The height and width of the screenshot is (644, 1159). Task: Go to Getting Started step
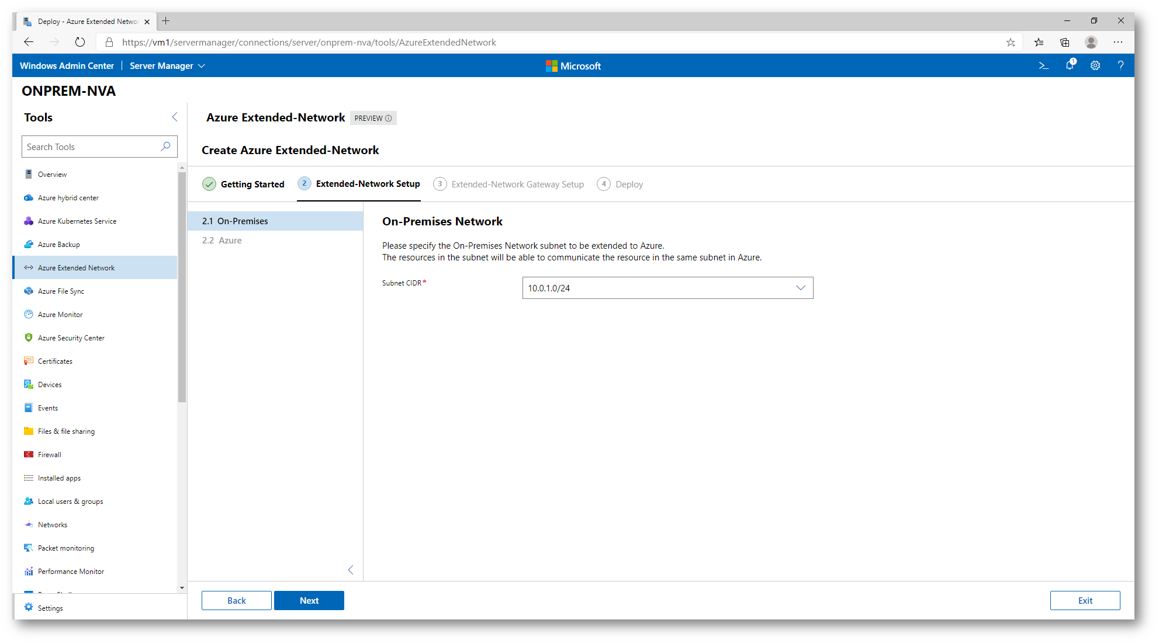tap(244, 184)
